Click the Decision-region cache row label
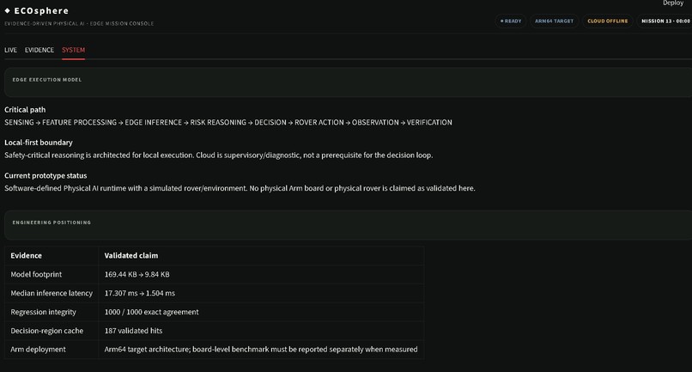Image resolution: width=692 pixels, height=372 pixels. [46, 331]
